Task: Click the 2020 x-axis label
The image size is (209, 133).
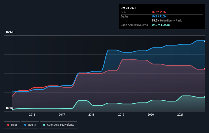Action: pos(151,115)
